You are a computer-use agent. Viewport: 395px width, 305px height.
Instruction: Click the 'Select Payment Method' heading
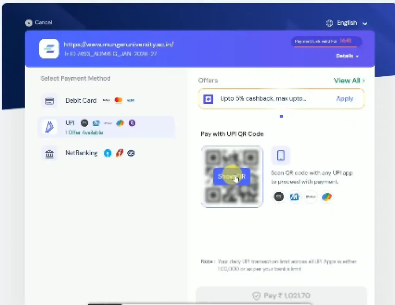[76, 78]
